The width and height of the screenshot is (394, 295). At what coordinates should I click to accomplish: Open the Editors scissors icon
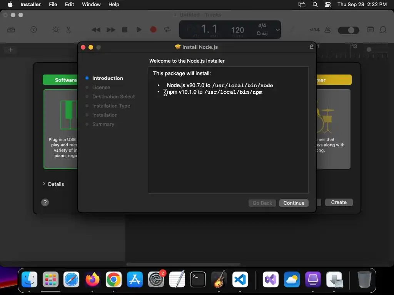(68, 30)
